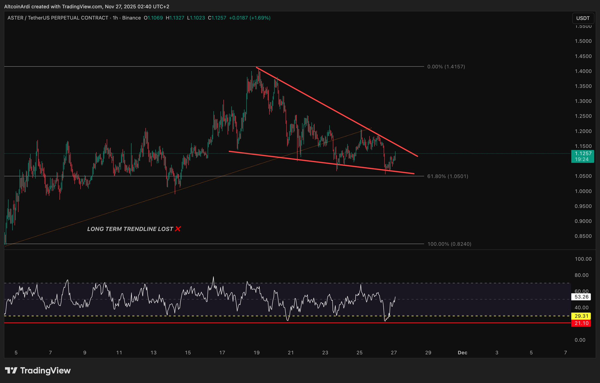Select the LONG TERM TRENDLINE LOST text

(x=130, y=229)
